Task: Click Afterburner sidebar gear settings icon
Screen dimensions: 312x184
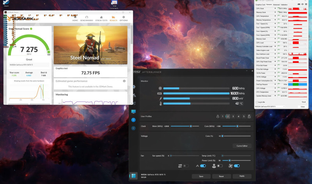Action: pyautogui.click(x=134, y=87)
